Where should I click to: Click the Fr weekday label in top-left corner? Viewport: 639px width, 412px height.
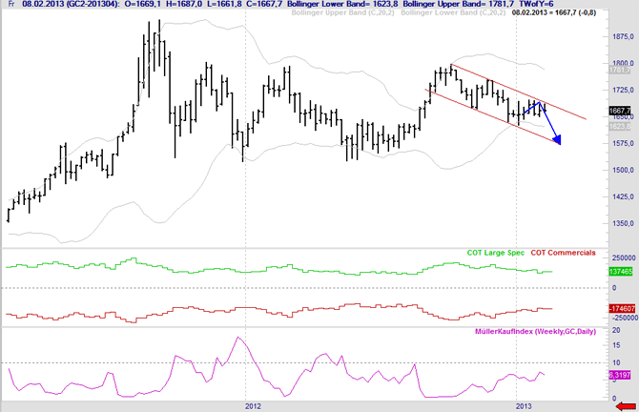tap(9, 6)
